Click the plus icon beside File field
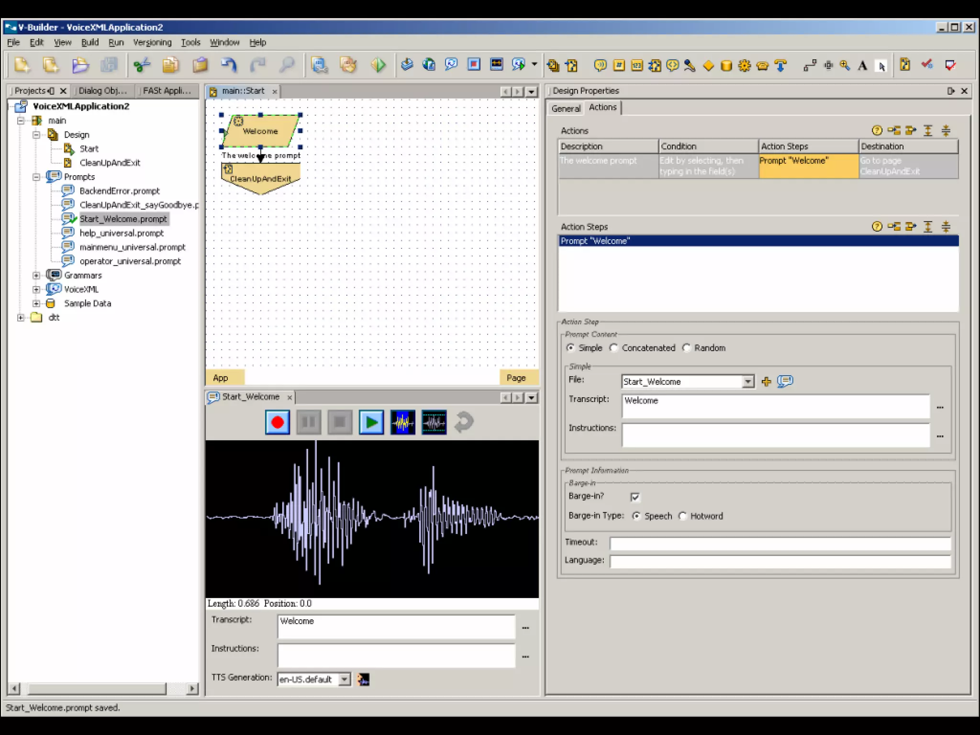Image resolution: width=980 pixels, height=735 pixels. click(766, 381)
